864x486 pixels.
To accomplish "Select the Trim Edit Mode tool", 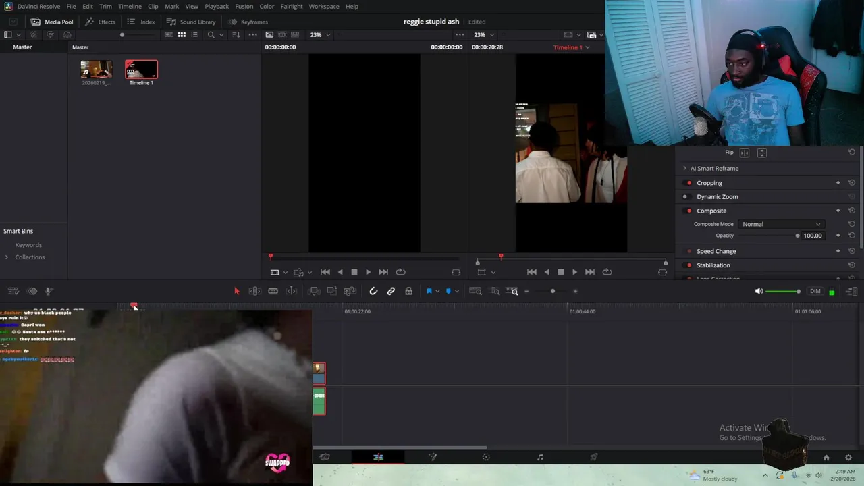I will click(x=255, y=291).
